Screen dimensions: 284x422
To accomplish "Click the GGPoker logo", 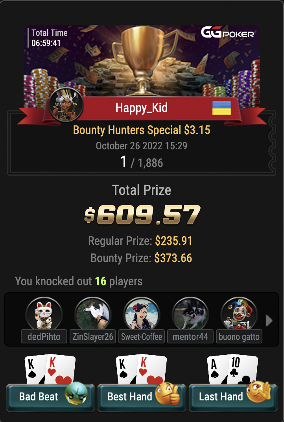I will tap(227, 32).
